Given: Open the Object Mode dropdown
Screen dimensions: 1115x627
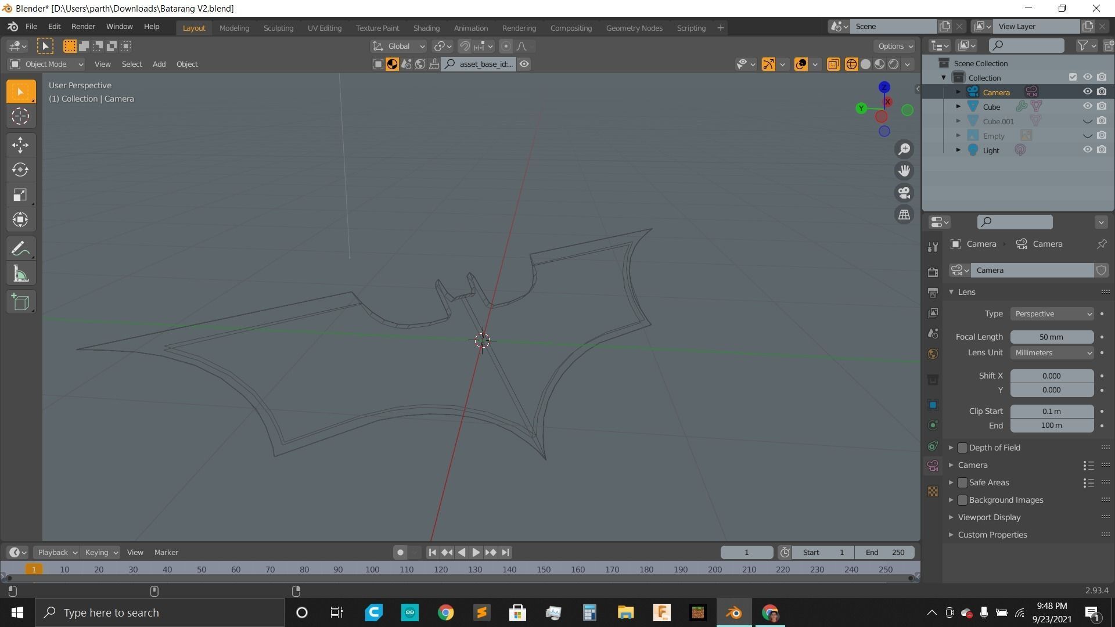Looking at the screenshot, I should click(46, 64).
